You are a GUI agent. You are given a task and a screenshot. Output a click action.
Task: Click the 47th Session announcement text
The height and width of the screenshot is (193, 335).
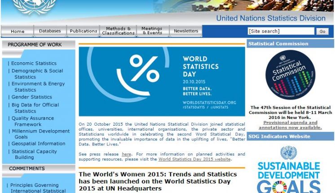click(x=290, y=113)
